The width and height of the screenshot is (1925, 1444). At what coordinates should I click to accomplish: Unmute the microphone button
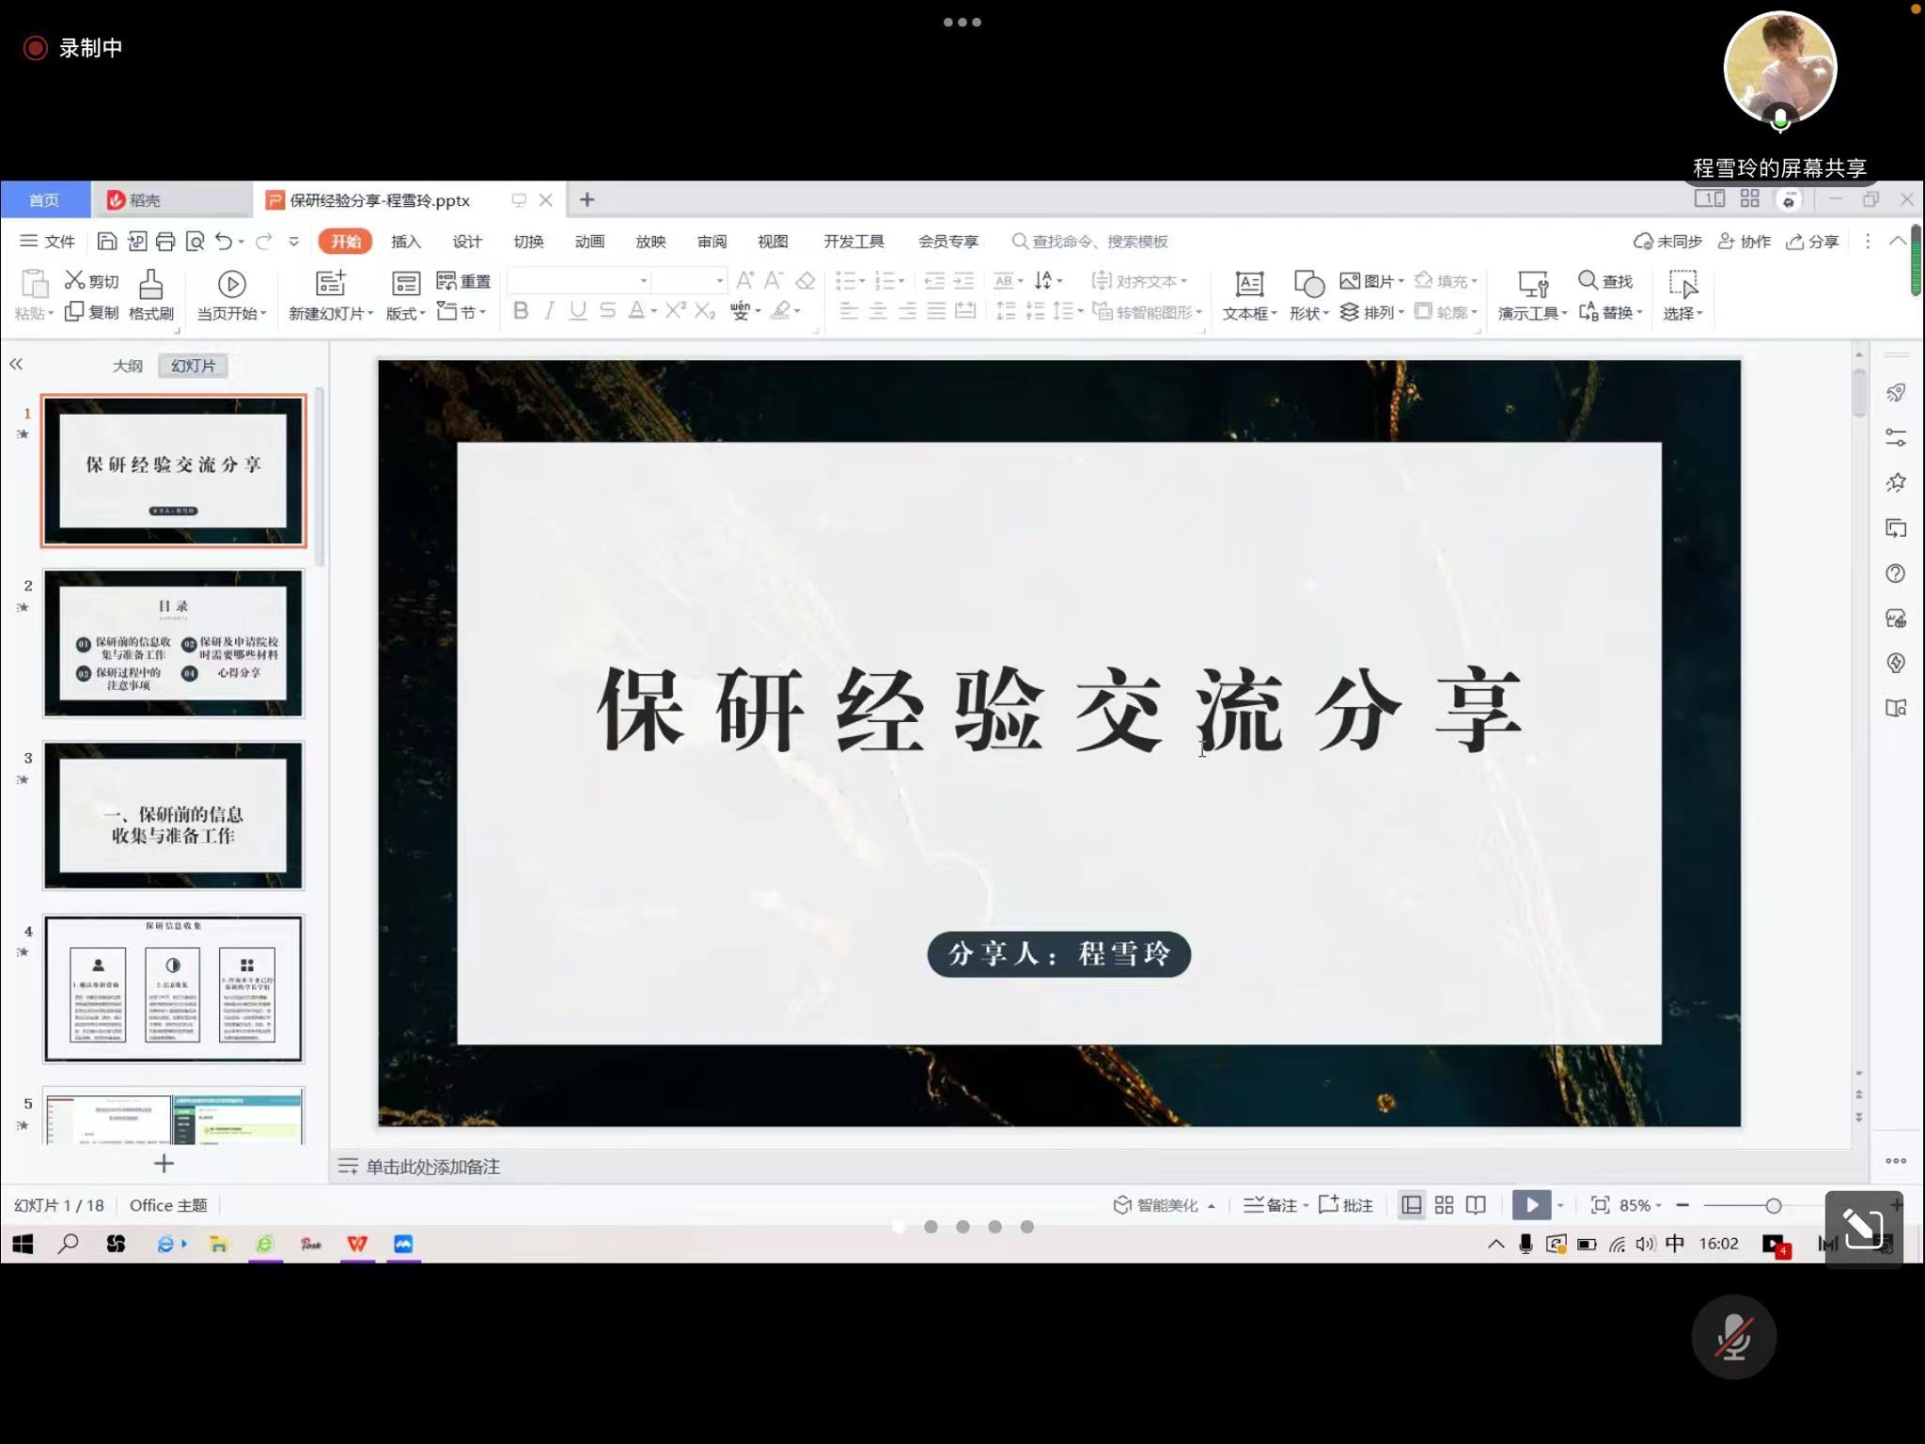[x=1733, y=1337]
